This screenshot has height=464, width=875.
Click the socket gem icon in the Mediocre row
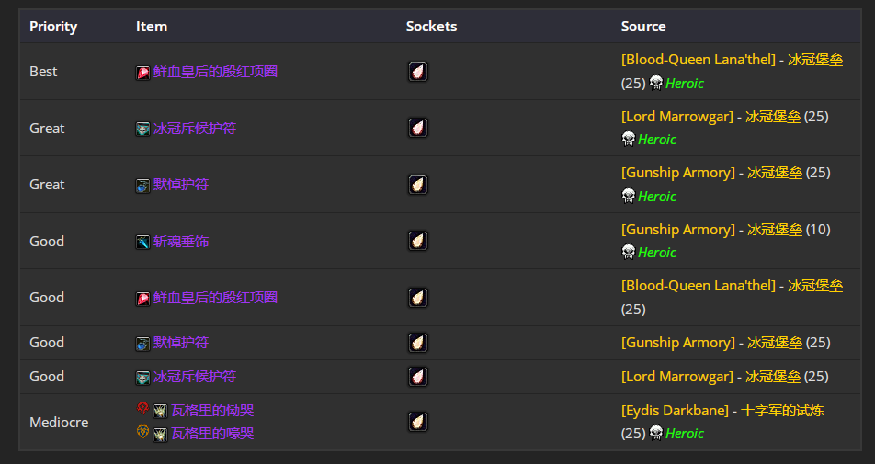(x=418, y=422)
